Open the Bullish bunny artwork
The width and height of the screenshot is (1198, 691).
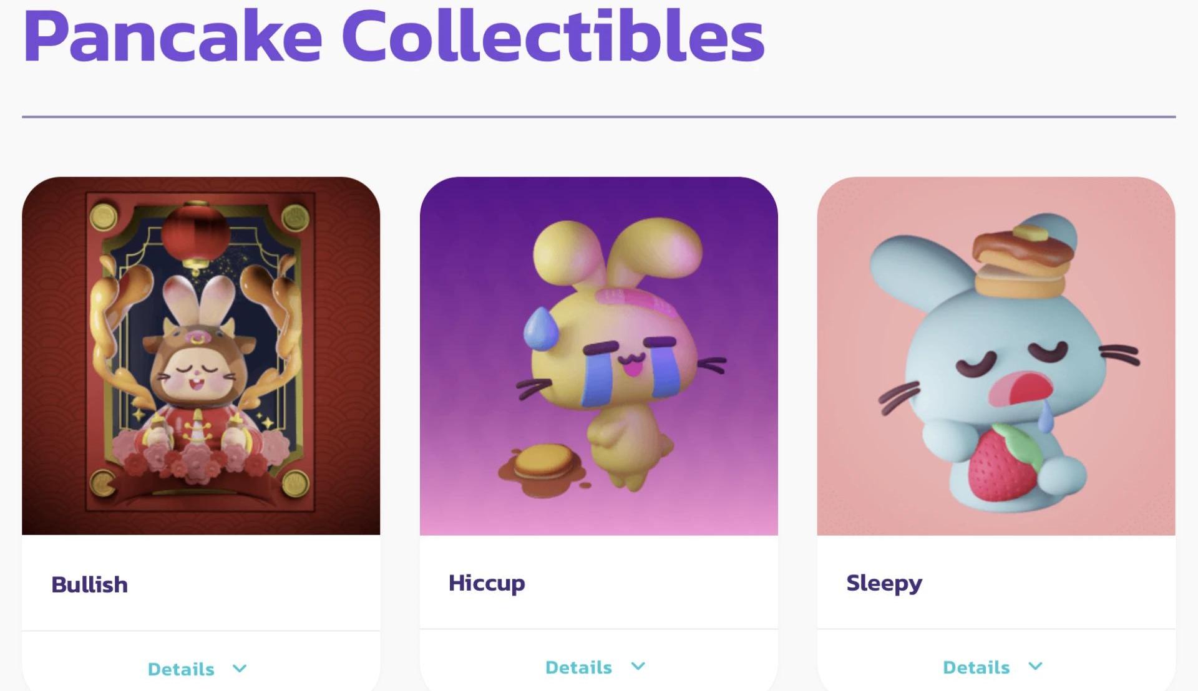(201, 355)
